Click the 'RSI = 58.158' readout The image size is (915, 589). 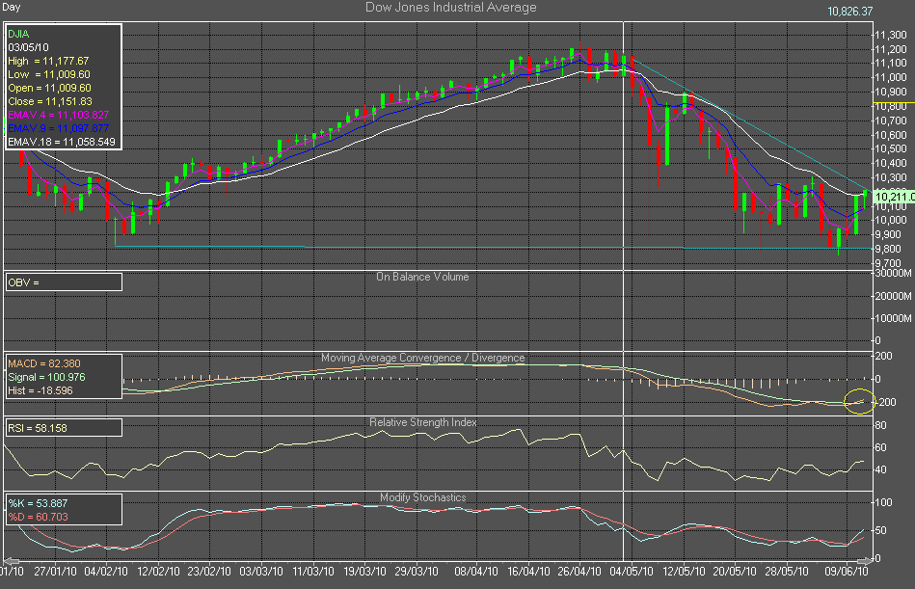click(x=38, y=428)
